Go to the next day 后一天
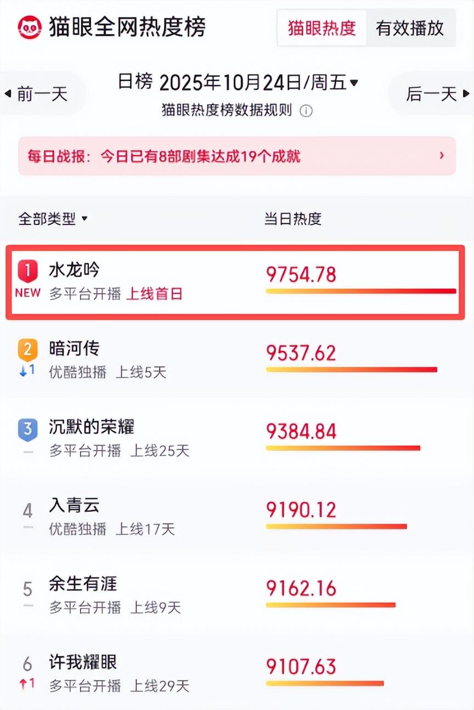The height and width of the screenshot is (710, 474). tap(437, 94)
